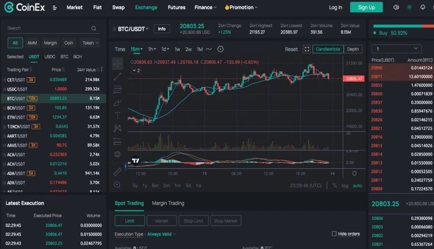Select the USDC market tab

point(50,57)
